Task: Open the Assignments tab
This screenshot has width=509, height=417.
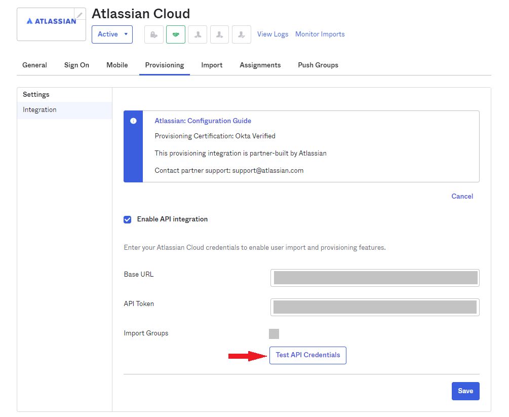Action: (260, 65)
